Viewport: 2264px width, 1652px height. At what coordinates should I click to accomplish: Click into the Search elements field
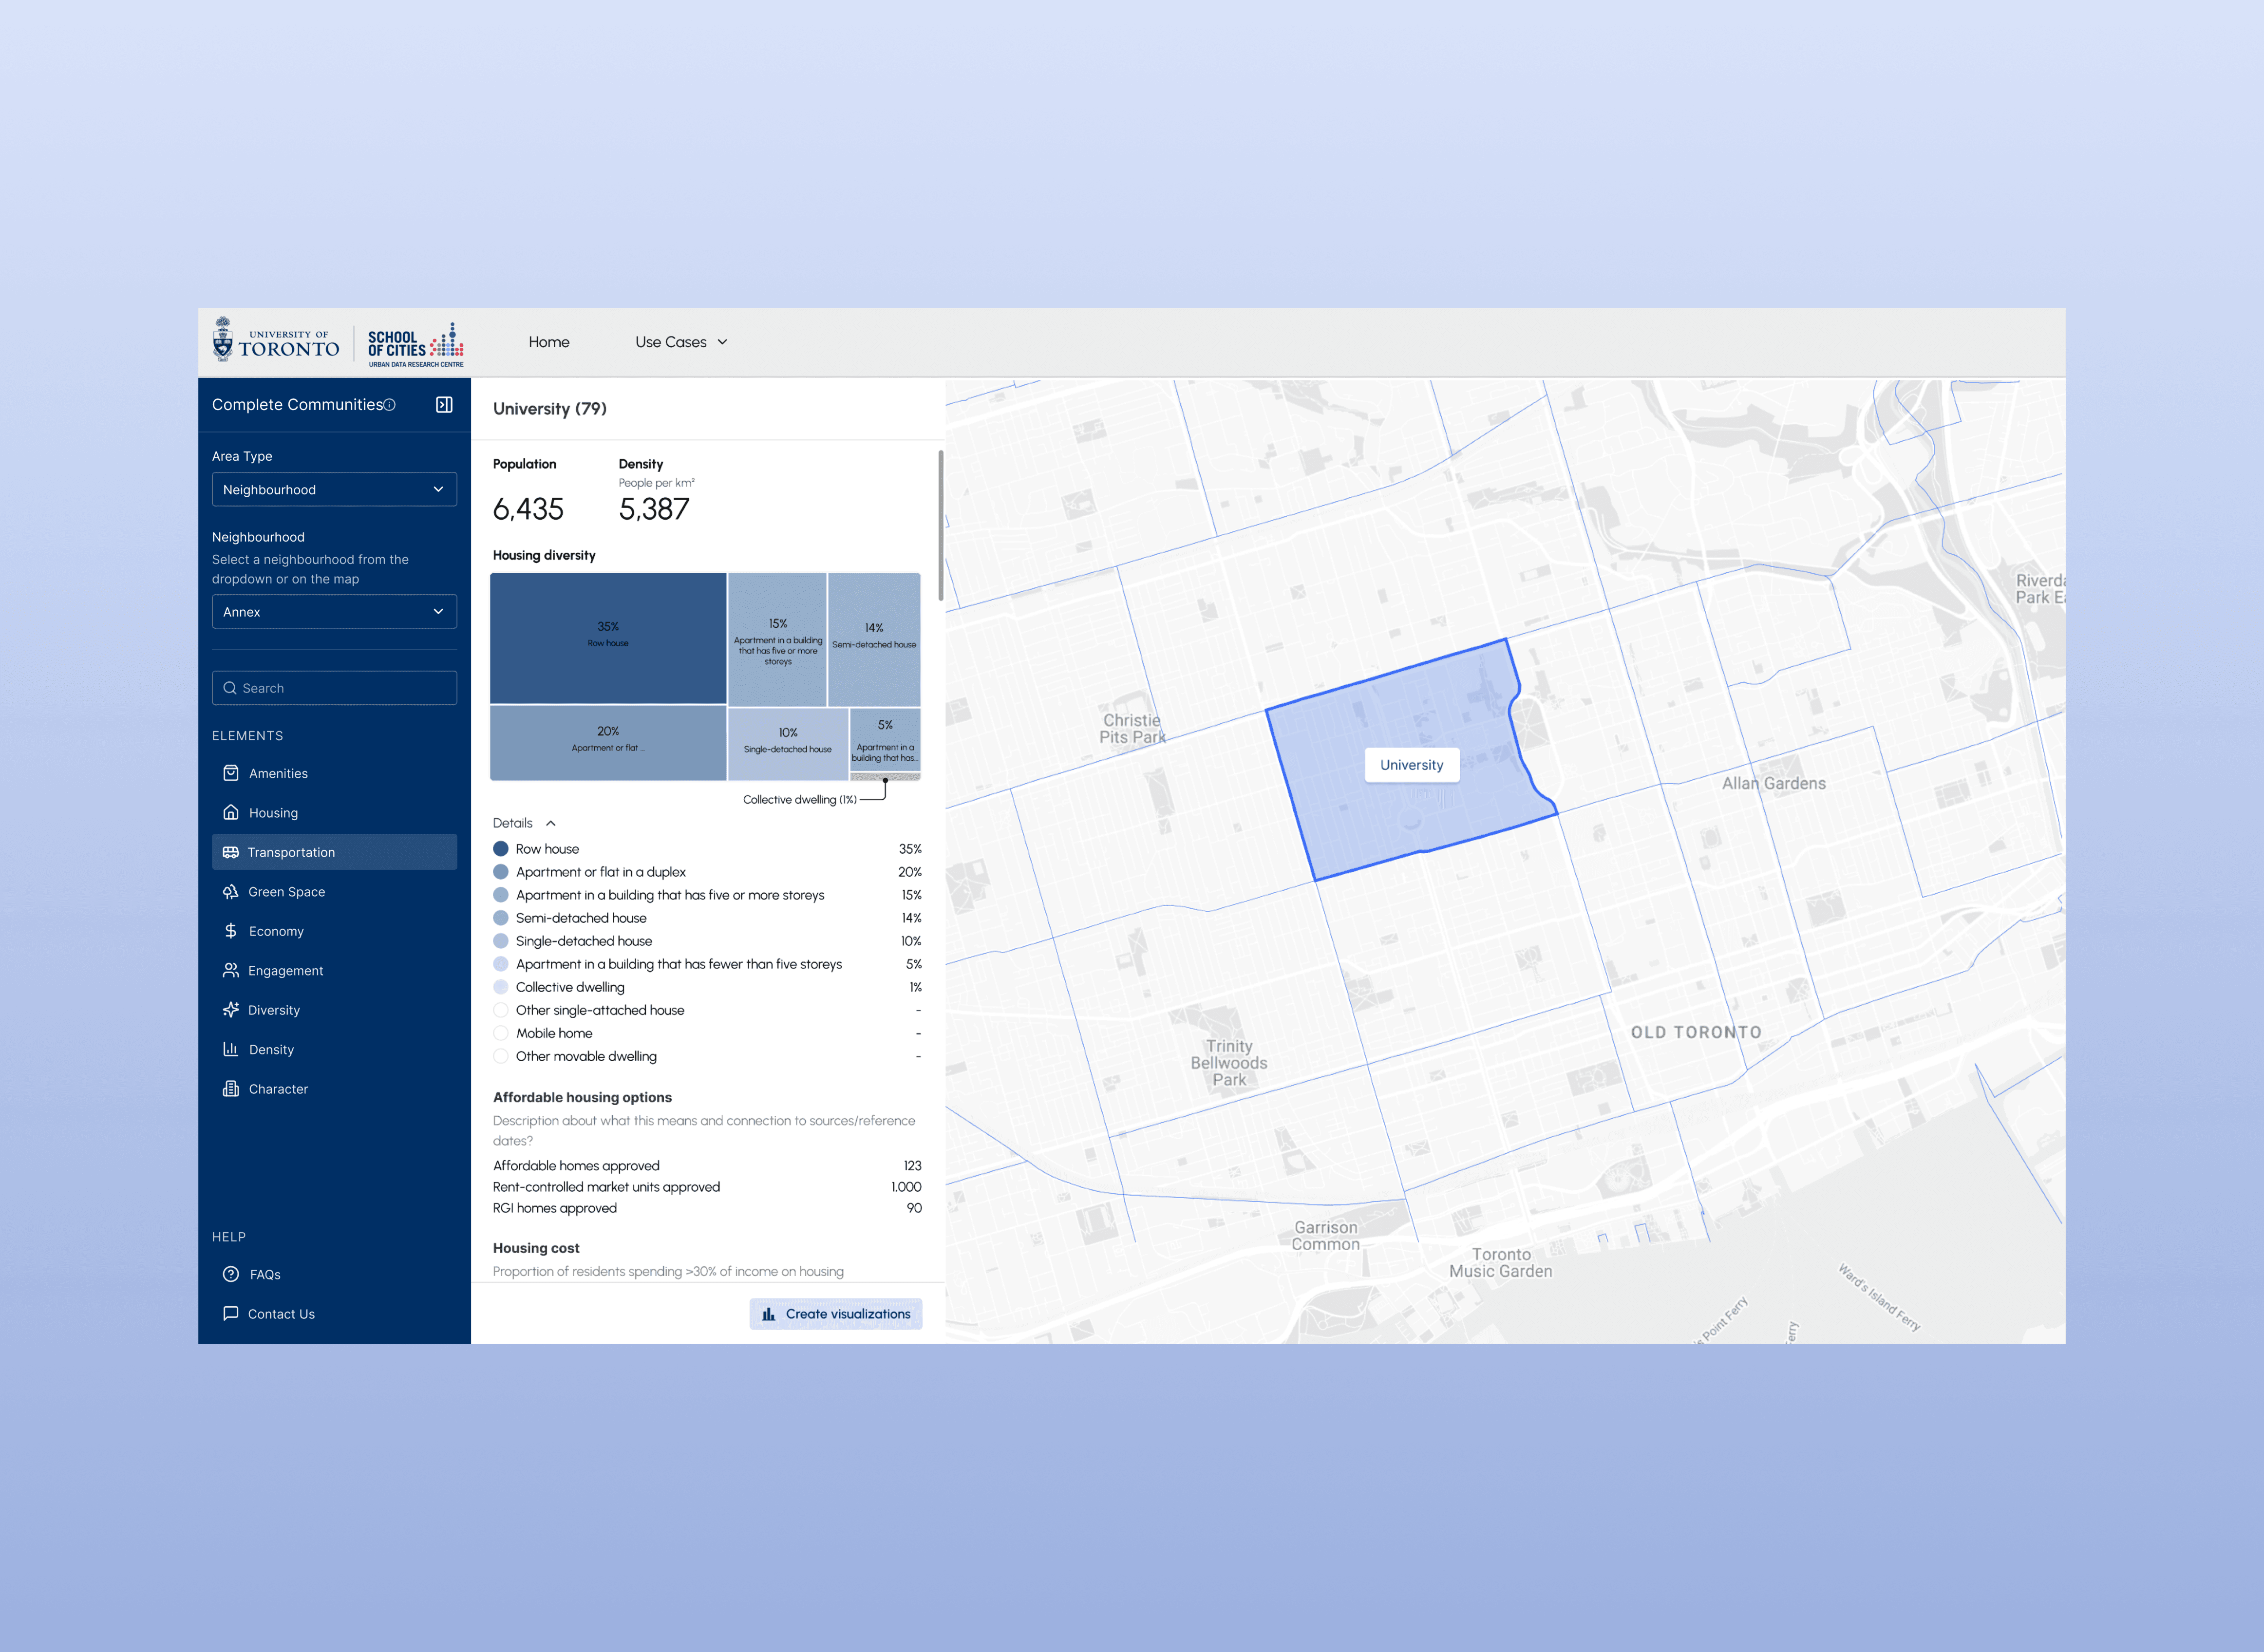tap(334, 688)
